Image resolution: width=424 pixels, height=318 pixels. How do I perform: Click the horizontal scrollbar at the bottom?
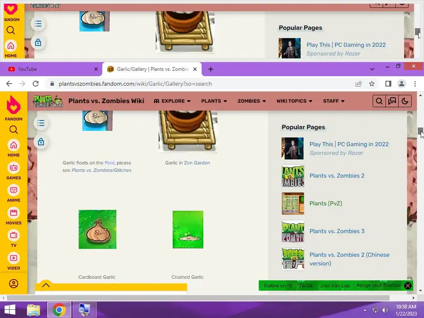click(x=198, y=298)
